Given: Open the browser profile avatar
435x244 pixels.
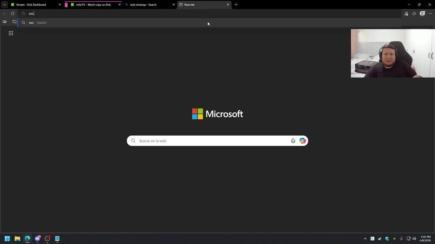Looking at the screenshot, I should point(422,14).
